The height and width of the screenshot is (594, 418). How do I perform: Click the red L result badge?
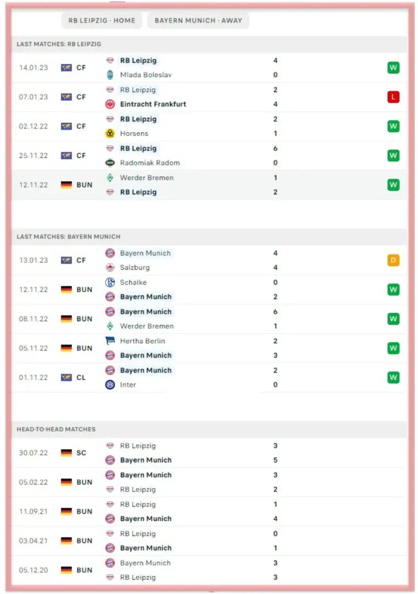point(393,97)
